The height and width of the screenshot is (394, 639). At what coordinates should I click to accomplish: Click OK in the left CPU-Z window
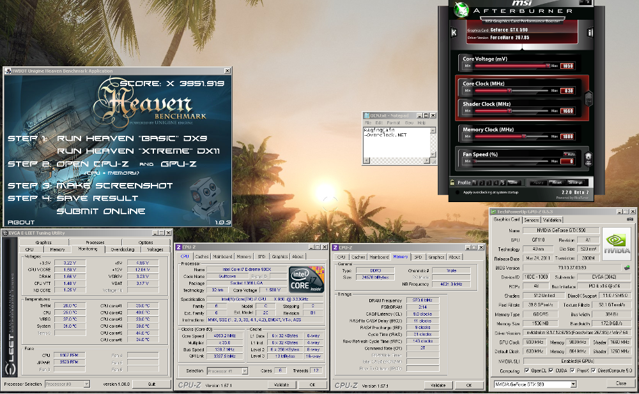click(312, 384)
